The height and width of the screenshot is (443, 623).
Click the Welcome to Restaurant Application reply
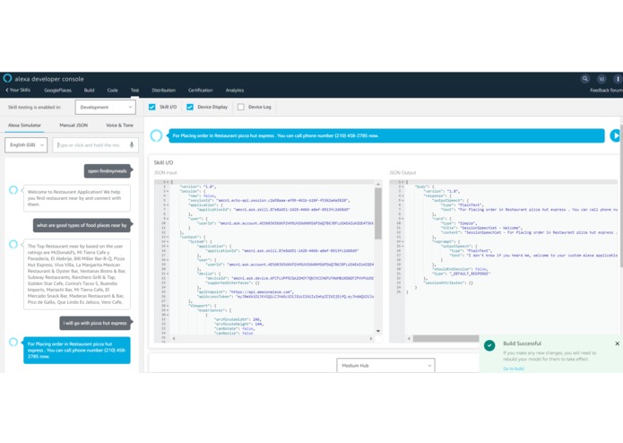tap(77, 198)
